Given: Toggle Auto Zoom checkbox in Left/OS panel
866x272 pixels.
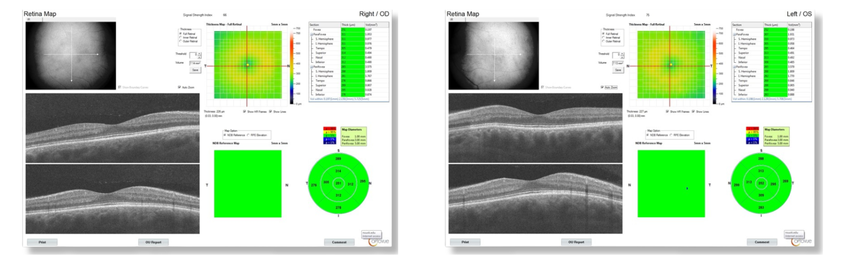Looking at the screenshot, I should click(602, 87).
